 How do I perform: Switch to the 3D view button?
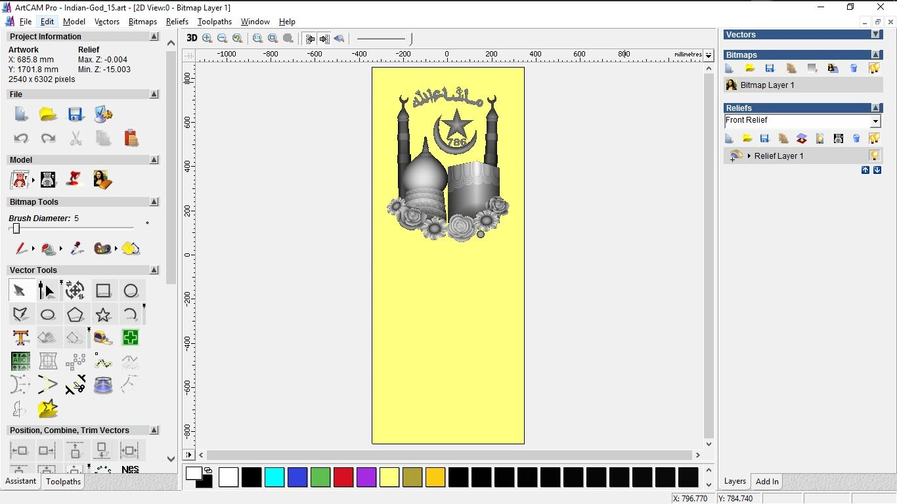coord(192,39)
